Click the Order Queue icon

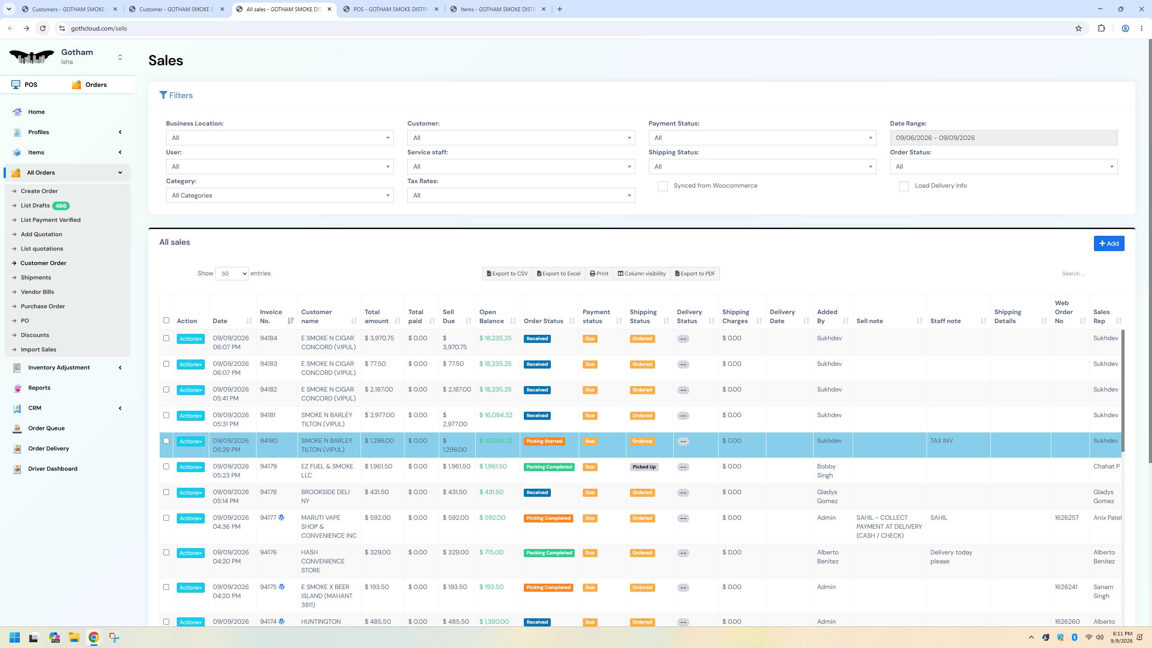click(x=17, y=428)
